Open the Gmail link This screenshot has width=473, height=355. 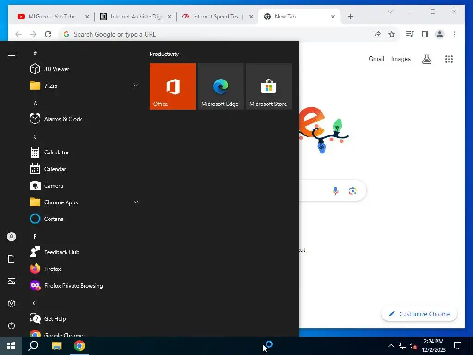(x=376, y=59)
